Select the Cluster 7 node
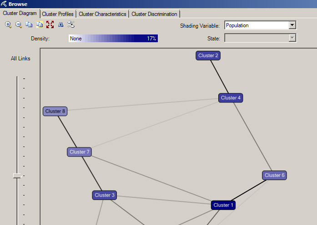 click(80, 152)
